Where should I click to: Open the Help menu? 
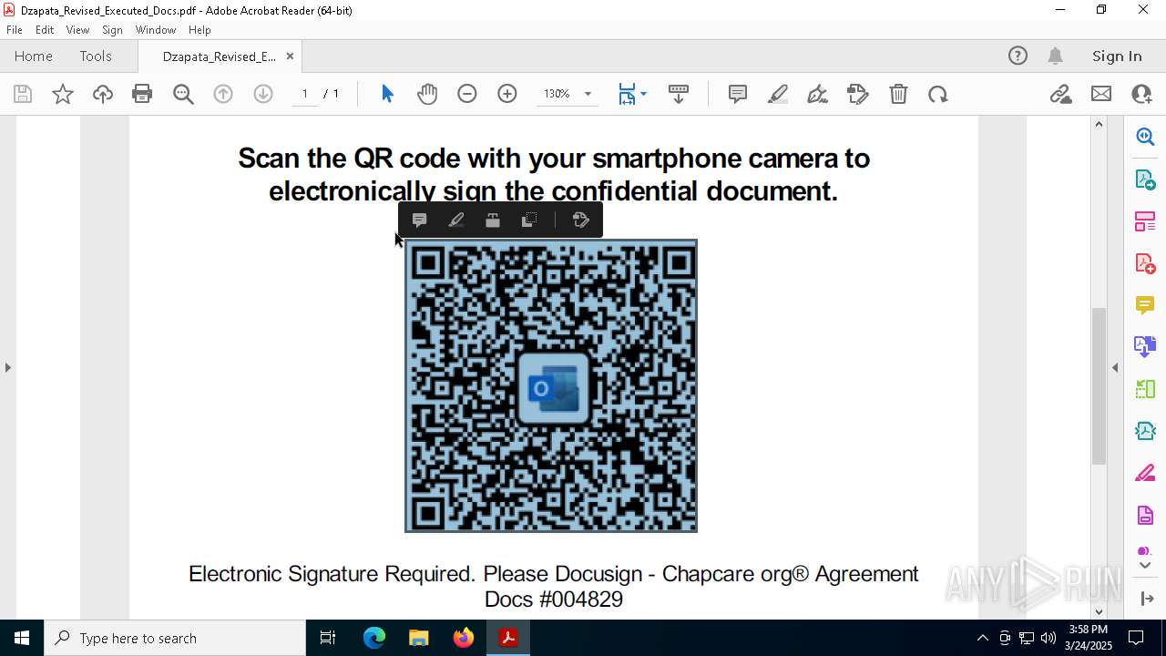point(199,30)
